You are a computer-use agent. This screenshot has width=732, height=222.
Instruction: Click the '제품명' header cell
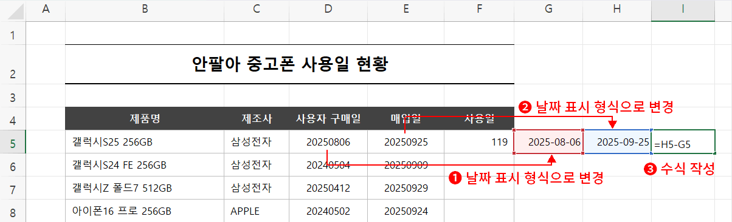click(x=144, y=118)
